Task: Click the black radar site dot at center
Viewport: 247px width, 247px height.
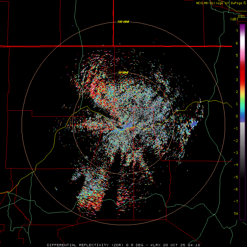Action: 123,123
